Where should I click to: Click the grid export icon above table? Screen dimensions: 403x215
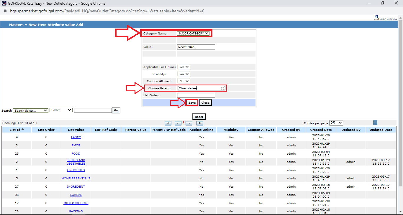375,123
